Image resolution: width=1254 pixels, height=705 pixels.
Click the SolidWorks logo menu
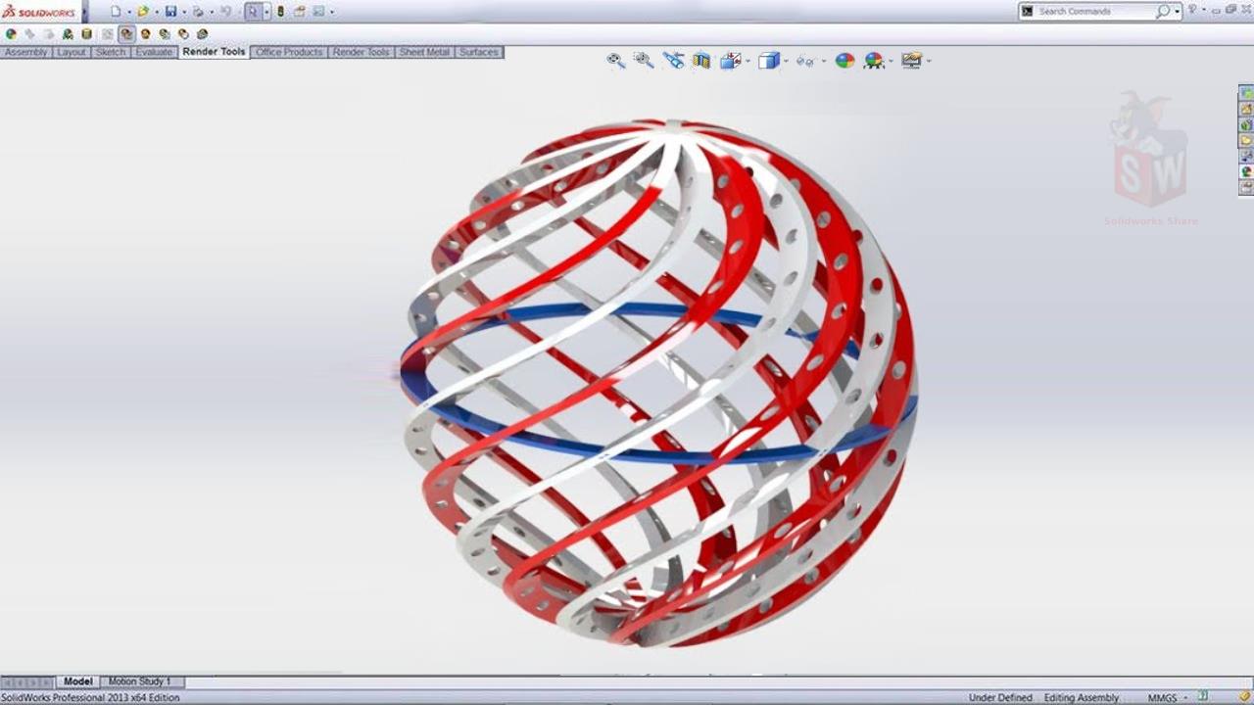(x=39, y=12)
